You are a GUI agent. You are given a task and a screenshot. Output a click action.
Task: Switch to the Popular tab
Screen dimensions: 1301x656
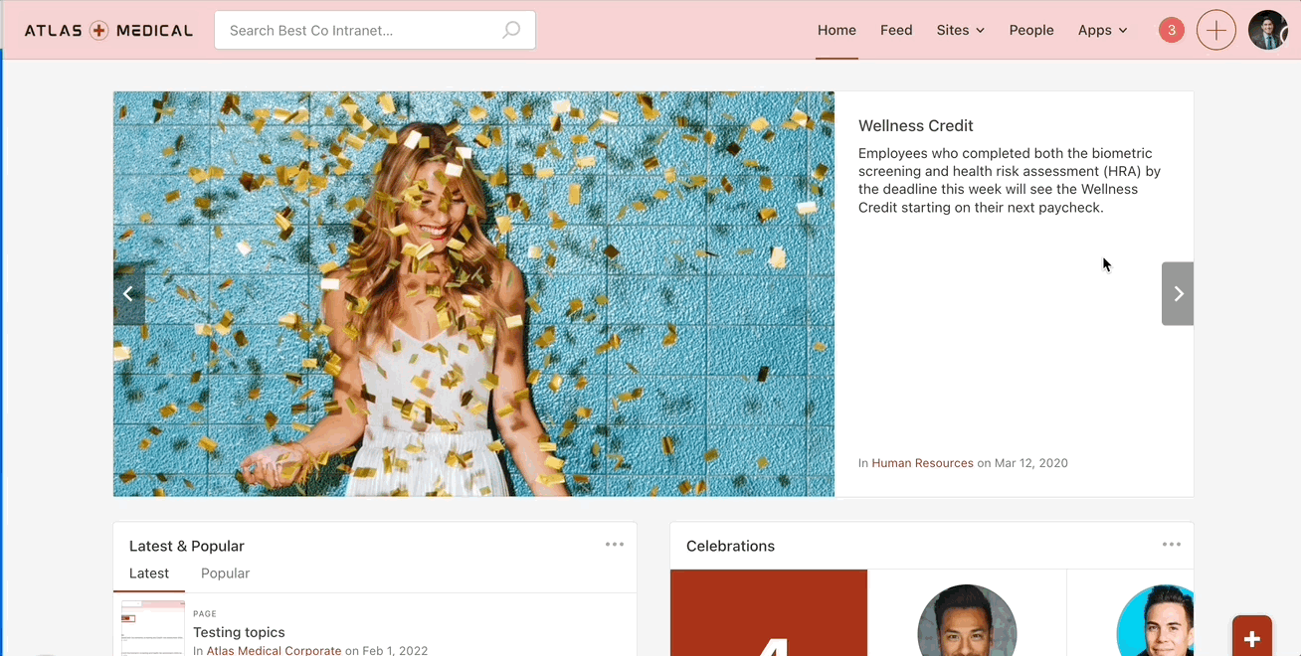(x=225, y=574)
